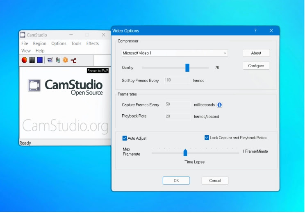Click the About button
The image size is (305, 213).
(x=256, y=53)
